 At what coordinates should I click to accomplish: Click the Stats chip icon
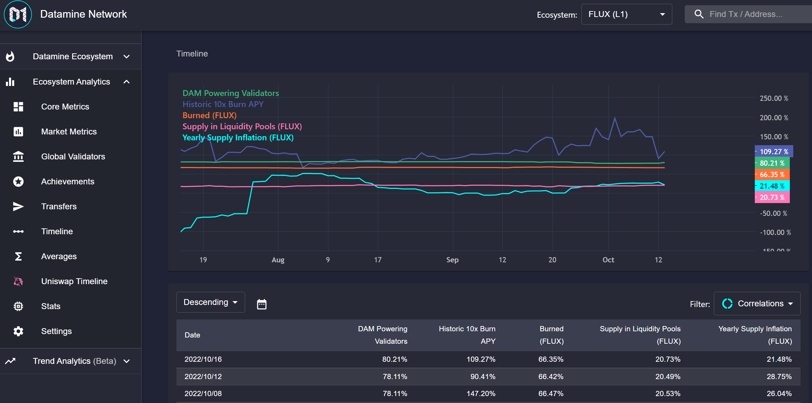point(18,306)
